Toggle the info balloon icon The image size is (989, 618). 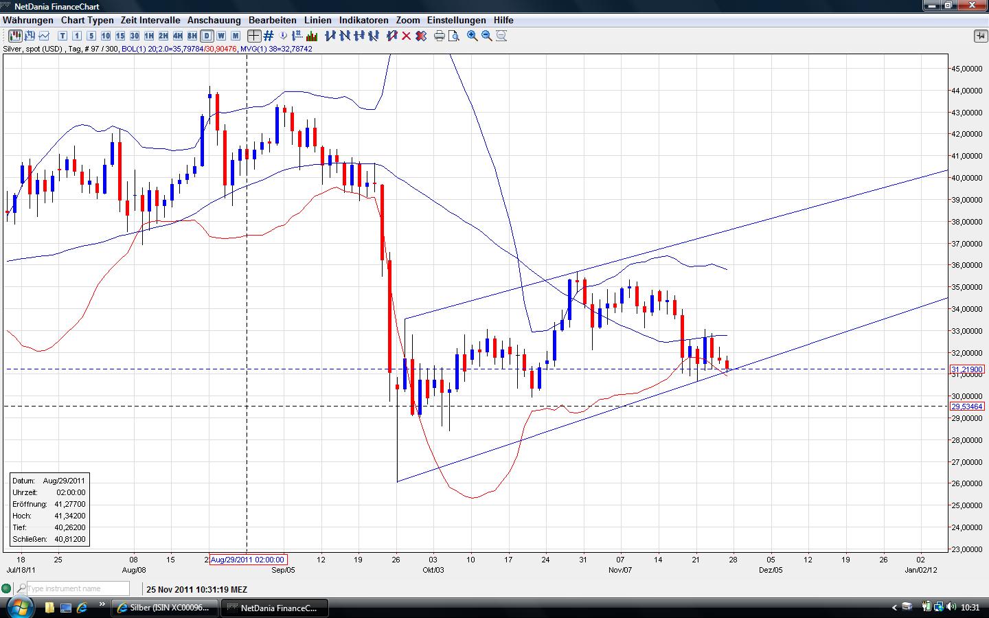point(284,36)
